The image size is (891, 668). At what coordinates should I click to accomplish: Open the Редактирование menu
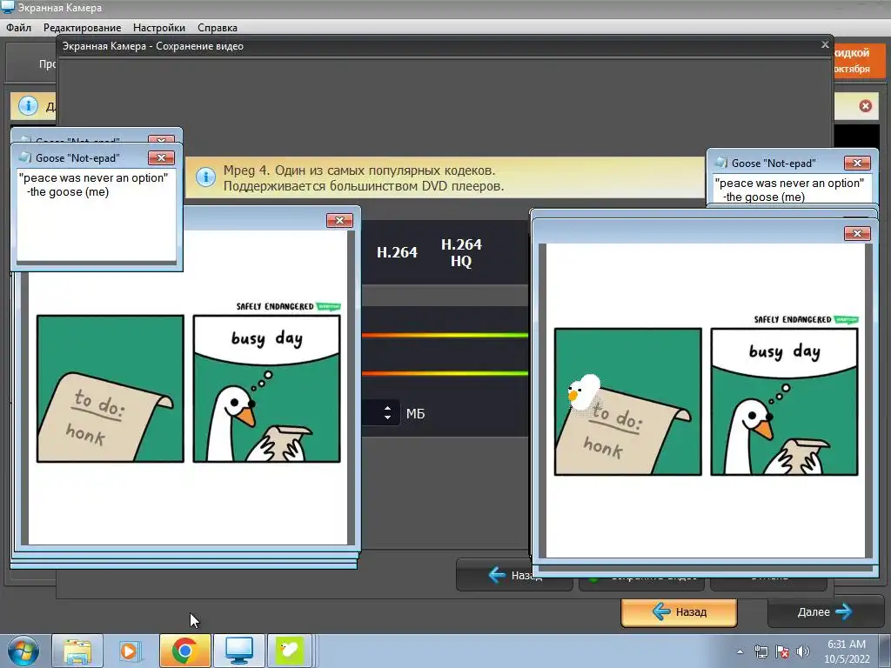click(x=82, y=27)
